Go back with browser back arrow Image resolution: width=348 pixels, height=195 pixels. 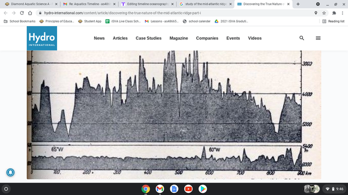[5, 13]
